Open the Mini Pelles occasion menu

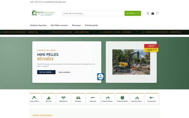59,25
